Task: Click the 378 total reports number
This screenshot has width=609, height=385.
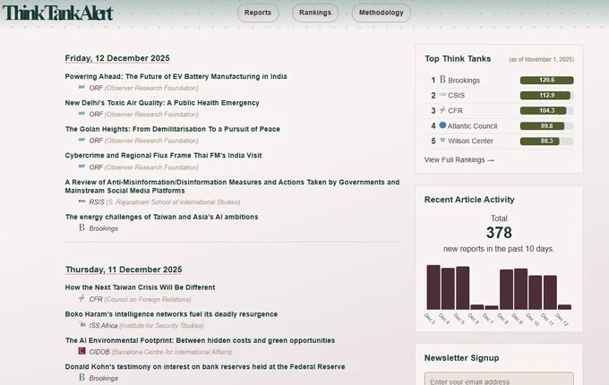Action: (499, 233)
